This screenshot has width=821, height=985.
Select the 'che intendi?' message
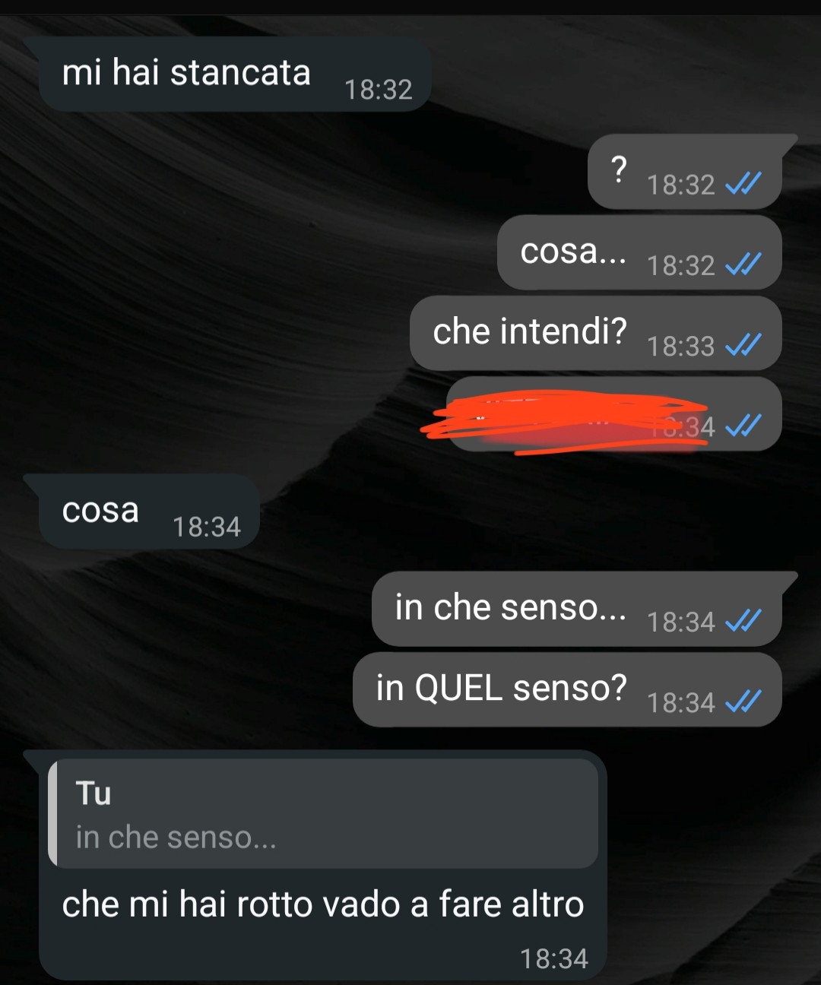(596, 333)
